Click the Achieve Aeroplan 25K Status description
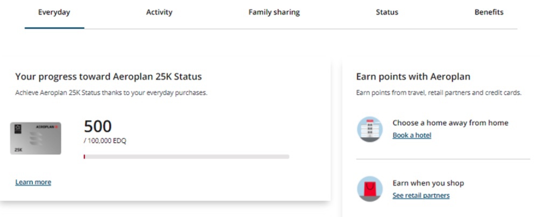This screenshot has width=543, height=217. click(x=111, y=93)
